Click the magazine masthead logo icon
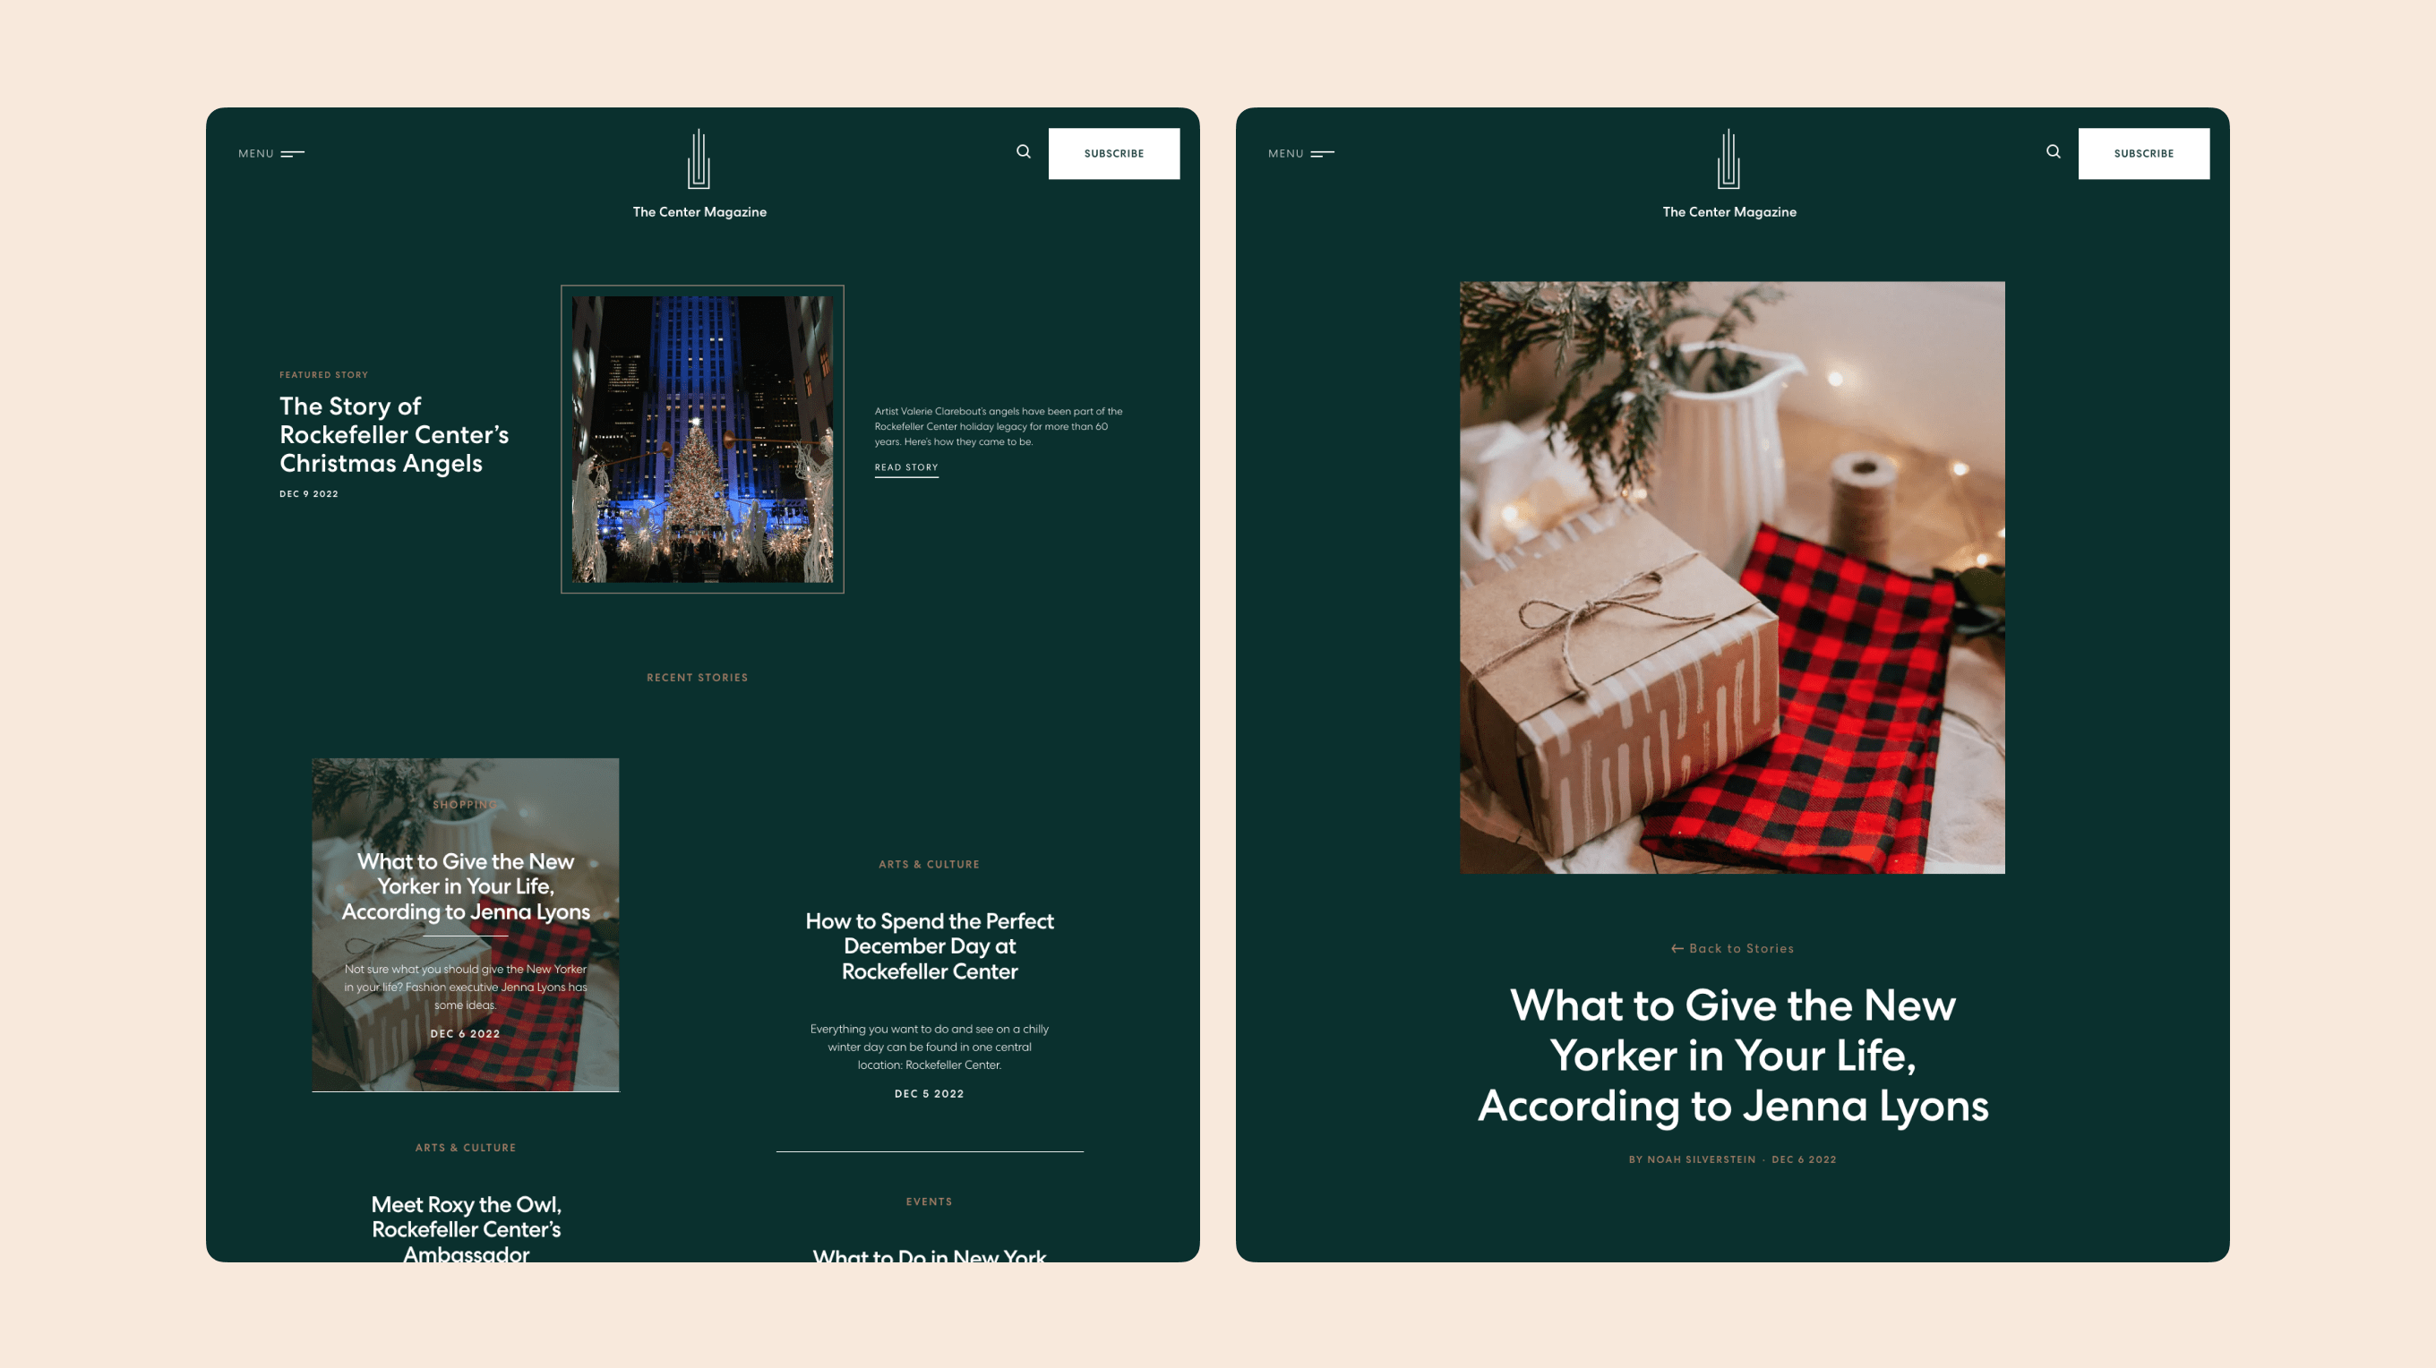 [x=698, y=158]
